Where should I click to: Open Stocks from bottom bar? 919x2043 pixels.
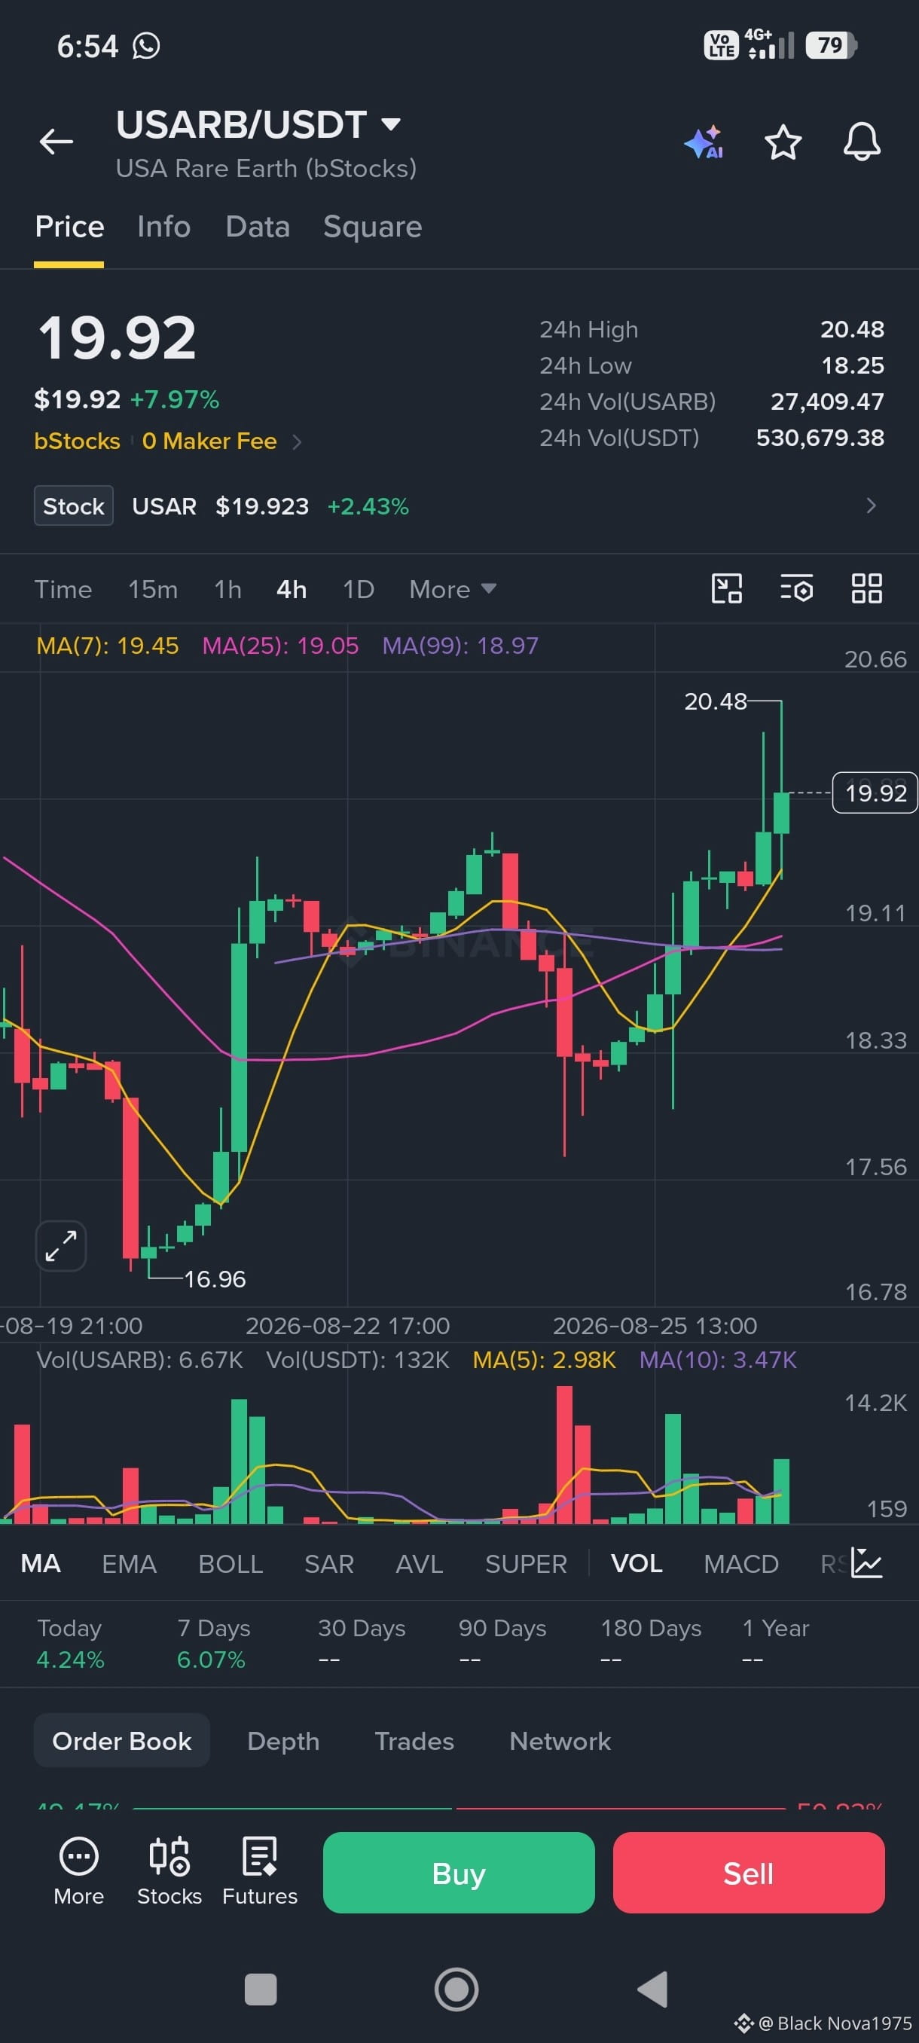coord(169,1870)
